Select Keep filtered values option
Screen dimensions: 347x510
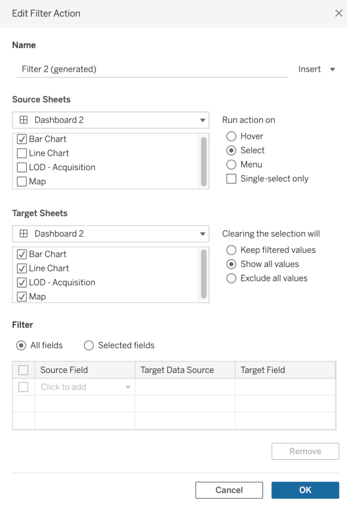[x=231, y=250]
